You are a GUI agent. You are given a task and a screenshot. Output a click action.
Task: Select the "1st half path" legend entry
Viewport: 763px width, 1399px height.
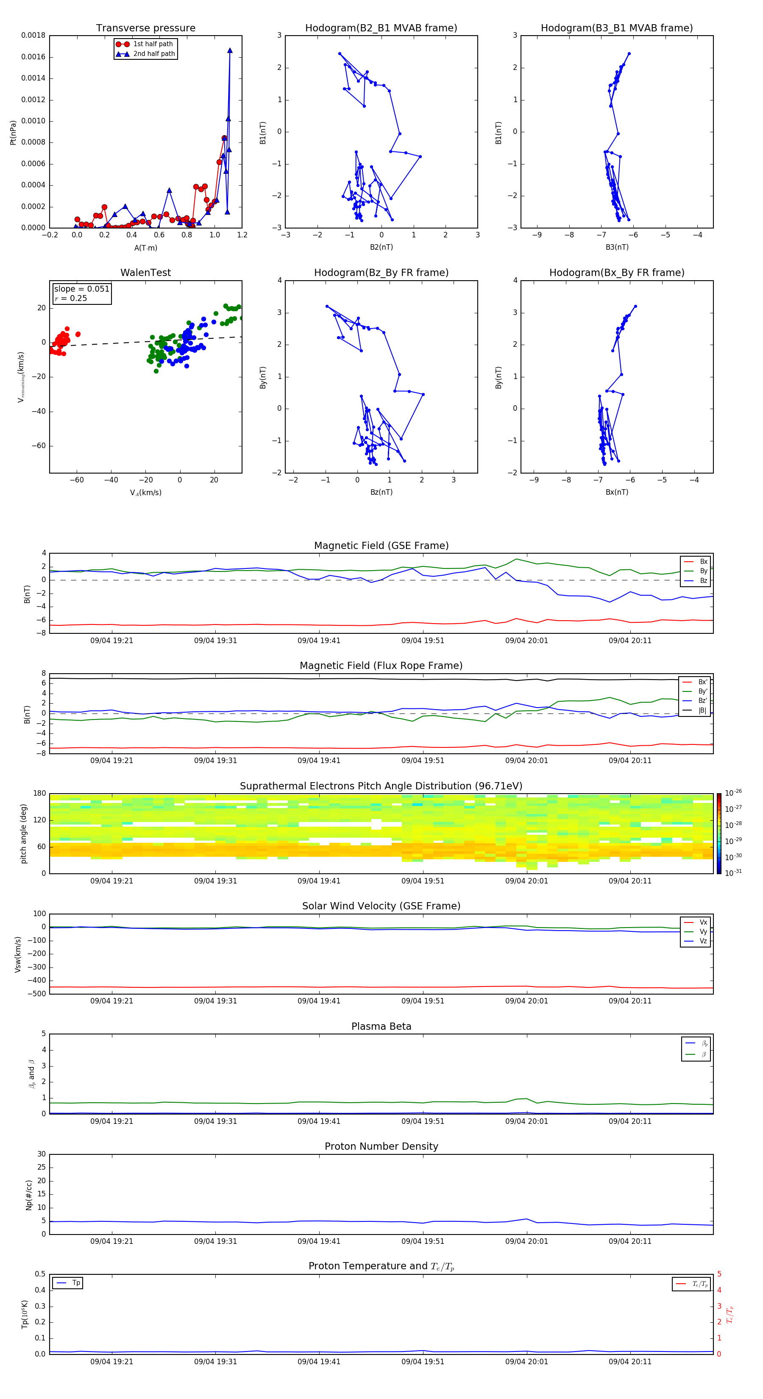pos(145,44)
